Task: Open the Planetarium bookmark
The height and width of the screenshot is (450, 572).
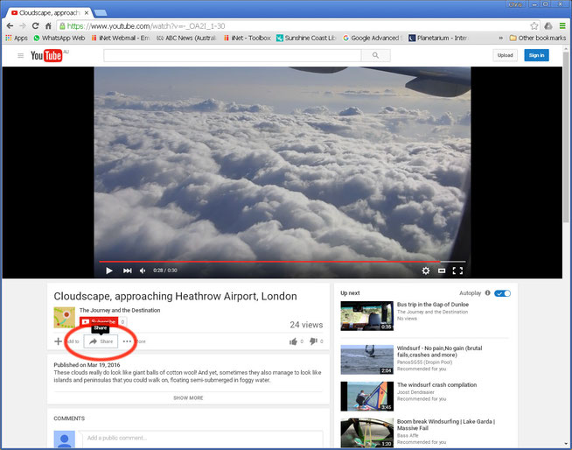Action: click(x=438, y=38)
